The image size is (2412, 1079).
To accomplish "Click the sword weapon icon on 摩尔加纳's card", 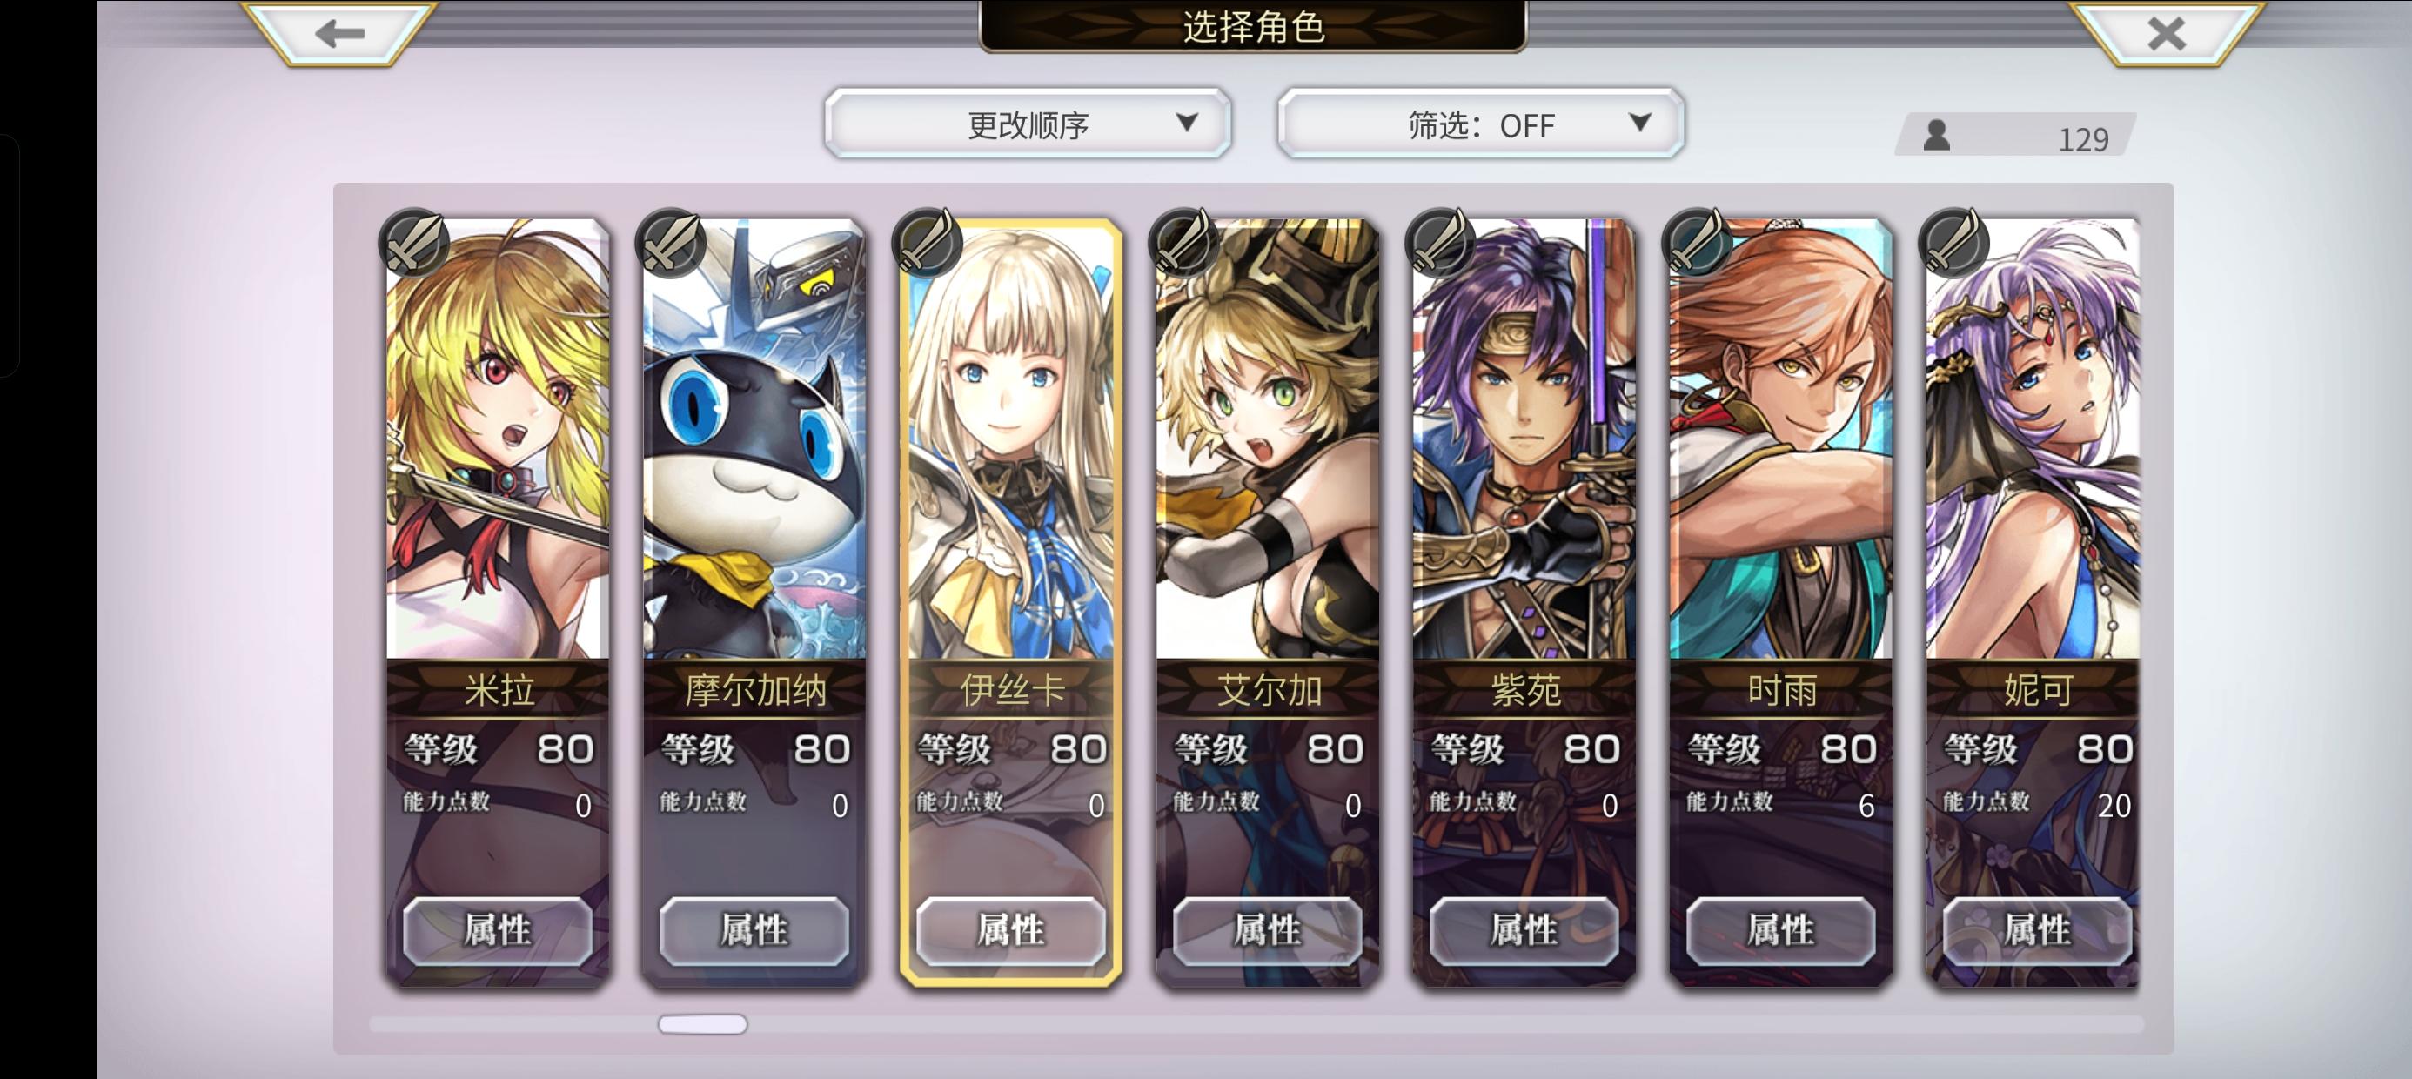I will 669,243.
